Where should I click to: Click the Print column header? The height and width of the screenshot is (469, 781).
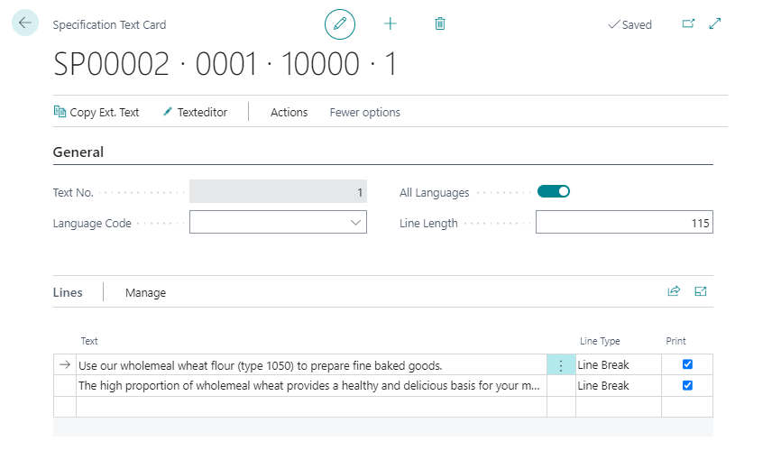pos(675,341)
